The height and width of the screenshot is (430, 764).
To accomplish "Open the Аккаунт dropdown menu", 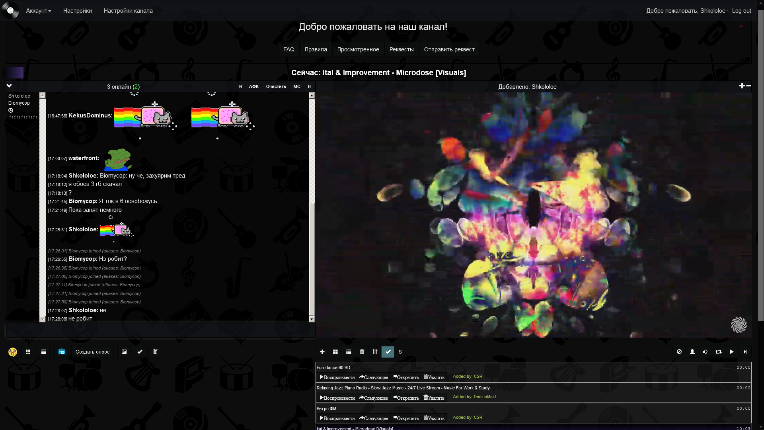I will pyautogui.click(x=38, y=11).
